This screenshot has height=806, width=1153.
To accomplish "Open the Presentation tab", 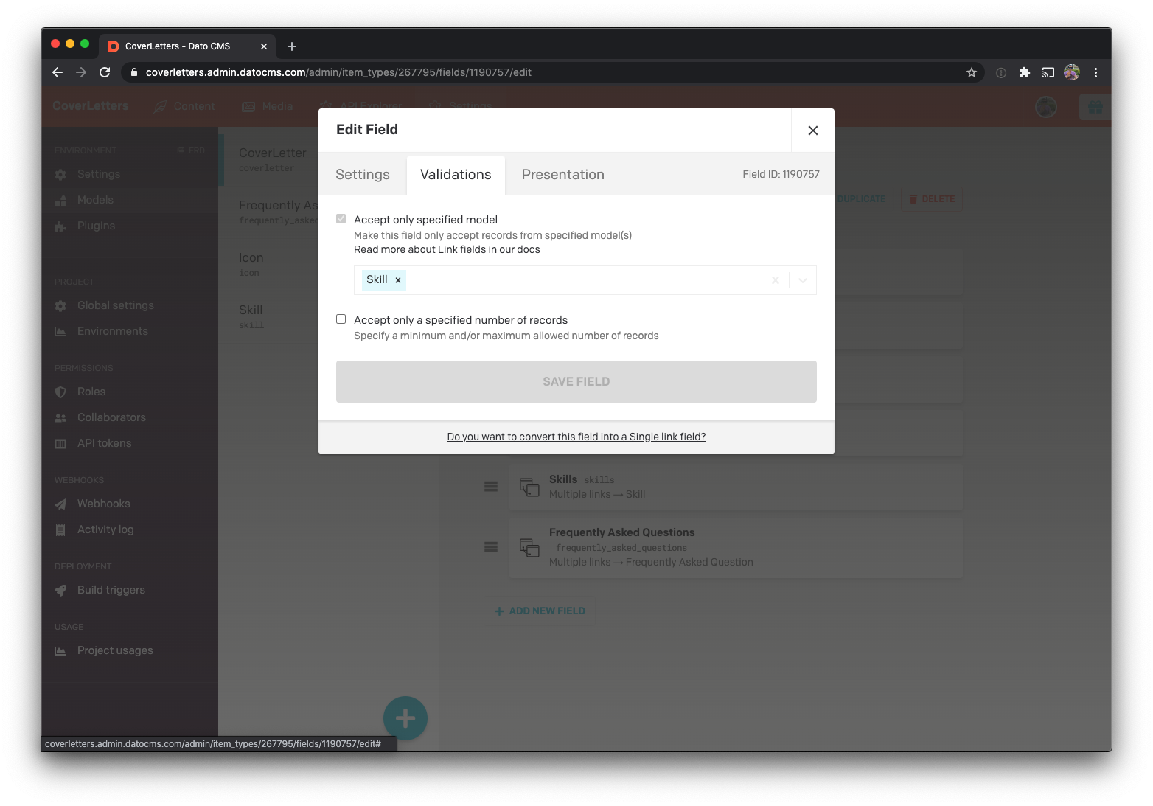I will [562, 175].
